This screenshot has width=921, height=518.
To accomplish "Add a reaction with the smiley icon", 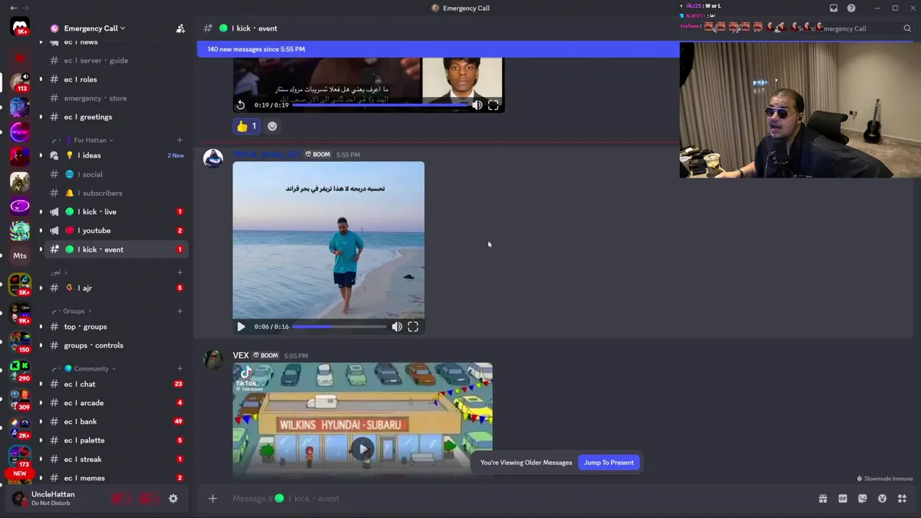I will point(272,126).
